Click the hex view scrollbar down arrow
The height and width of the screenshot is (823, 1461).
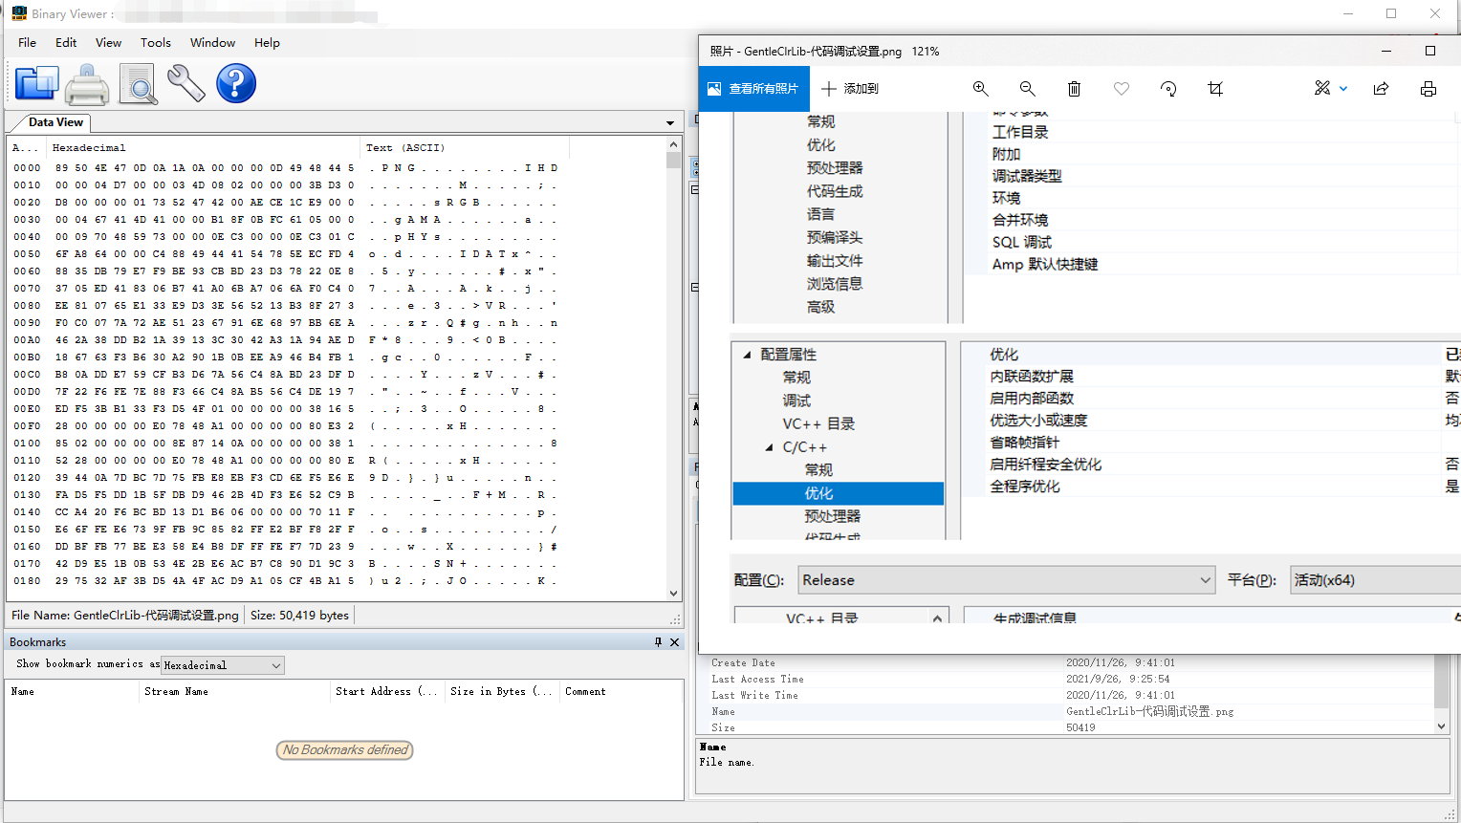coord(675,592)
